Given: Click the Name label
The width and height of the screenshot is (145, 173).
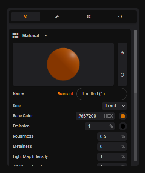Looking at the screenshot, I should click(18, 93).
